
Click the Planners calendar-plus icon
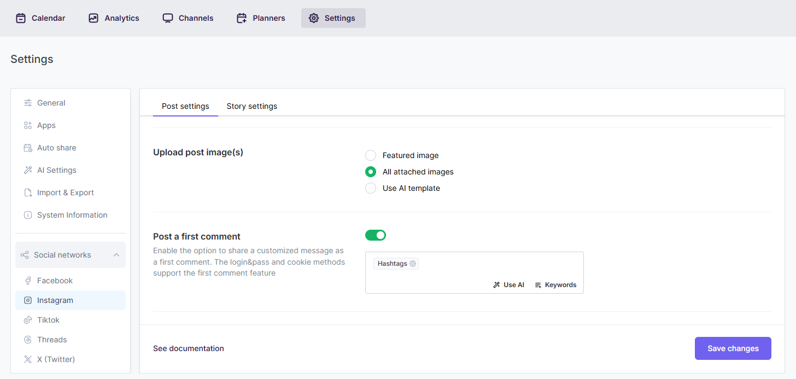(x=242, y=18)
